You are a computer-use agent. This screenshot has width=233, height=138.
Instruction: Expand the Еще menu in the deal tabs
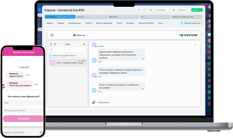click(x=161, y=23)
